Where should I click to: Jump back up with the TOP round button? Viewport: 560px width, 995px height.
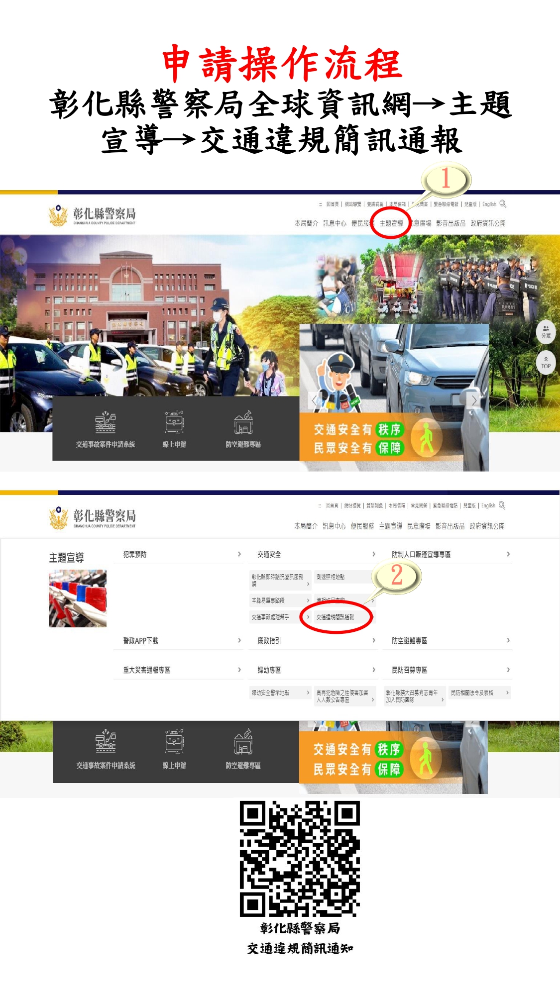point(546,362)
